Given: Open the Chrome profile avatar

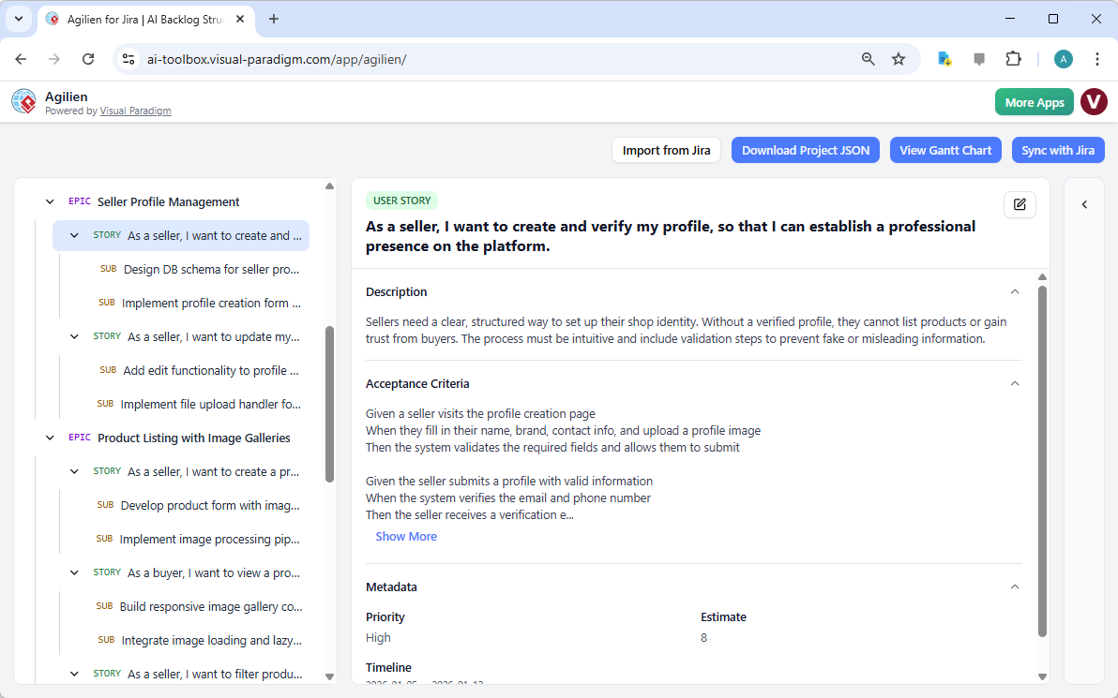Looking at the screenshot, I should point(1063,58).
